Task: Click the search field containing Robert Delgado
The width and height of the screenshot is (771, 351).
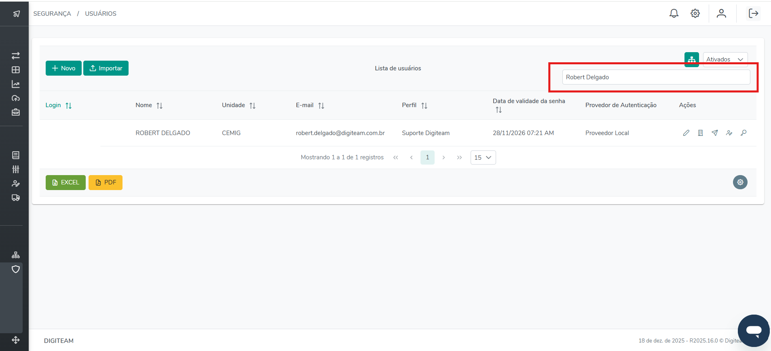Action: 656,77
